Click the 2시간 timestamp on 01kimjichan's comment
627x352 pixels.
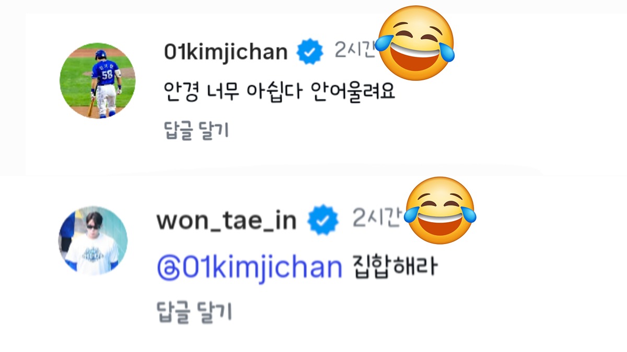pyautogui.click(x=355, y=51)
